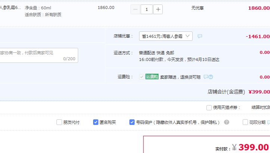Tick the 朋友代付 checkbox
This screenshot has width=270, height=153.
59,122
